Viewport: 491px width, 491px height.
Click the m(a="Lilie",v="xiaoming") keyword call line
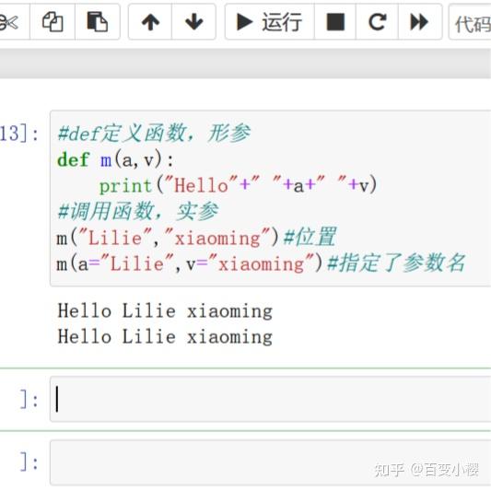click(x=261, y=263)
